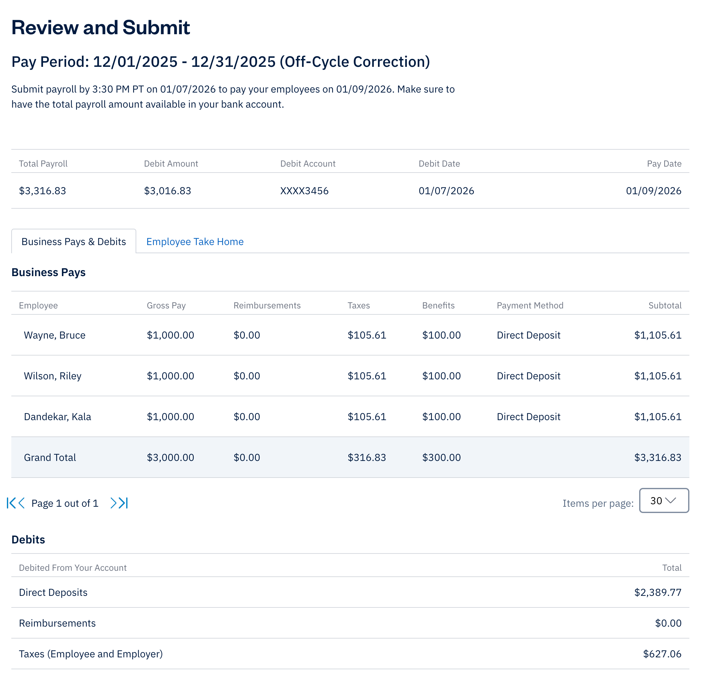The width and height of the screenshot is (701, 679).
Task: Click the debit account XXXX3456
Action: [x=304, y=190]
